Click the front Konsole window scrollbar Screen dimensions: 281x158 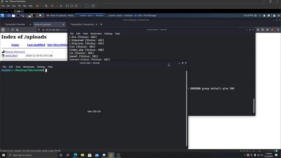[x=186, y=108]
